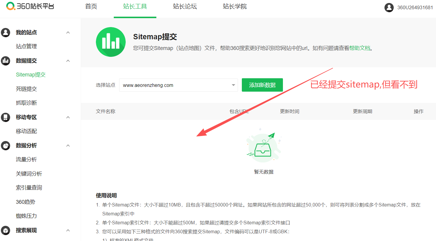Click the 搜索展现 cube icon
The width and height of the screenshot is (436, 241).
(x=5, y=230)
